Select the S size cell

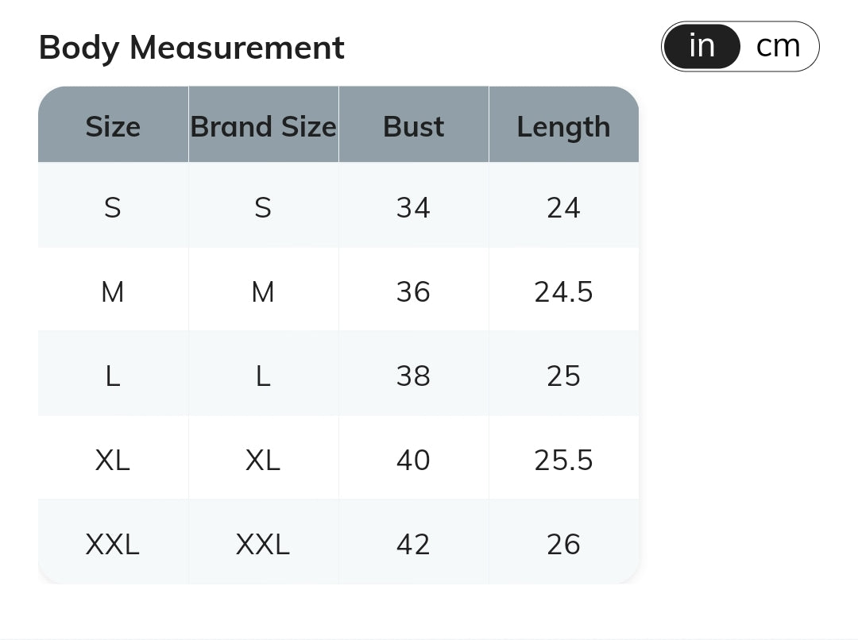pyautogui.click(x=113, y=208)
